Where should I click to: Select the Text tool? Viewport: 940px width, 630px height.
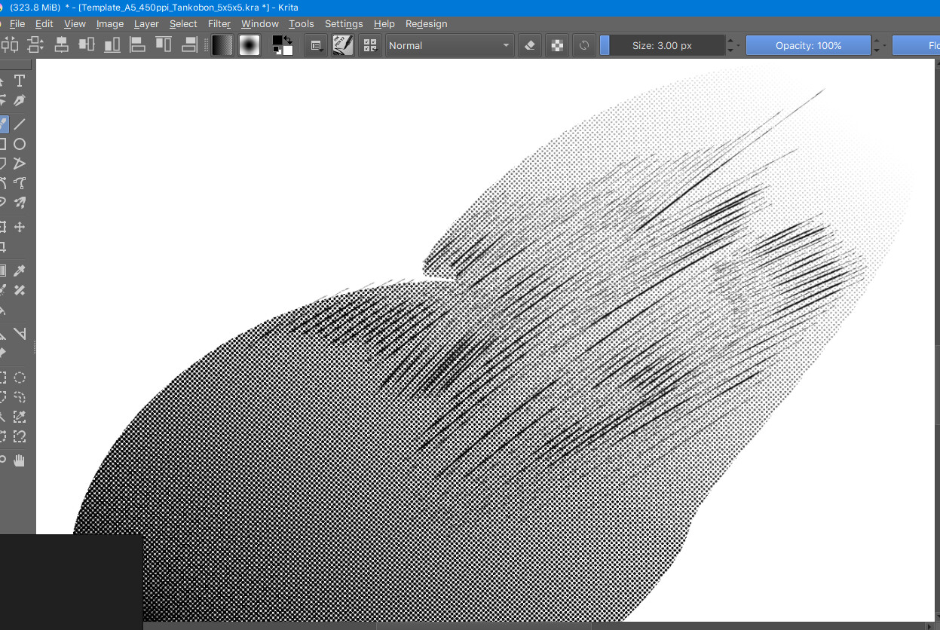pos(20,81)
